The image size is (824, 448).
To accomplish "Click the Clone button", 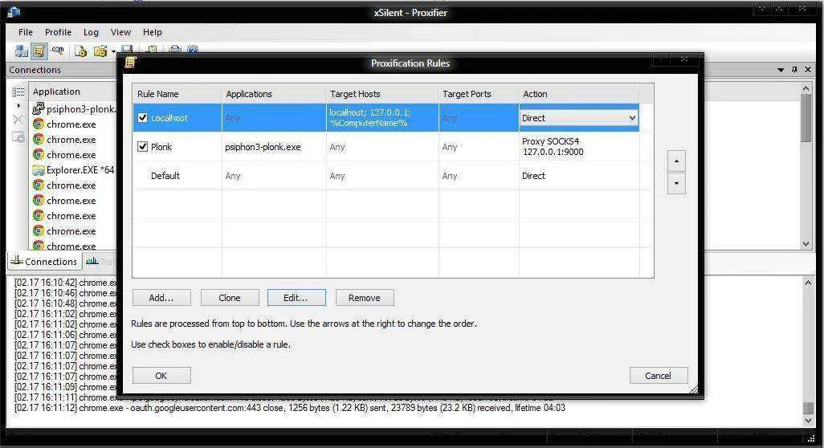I will pos(230,298).
